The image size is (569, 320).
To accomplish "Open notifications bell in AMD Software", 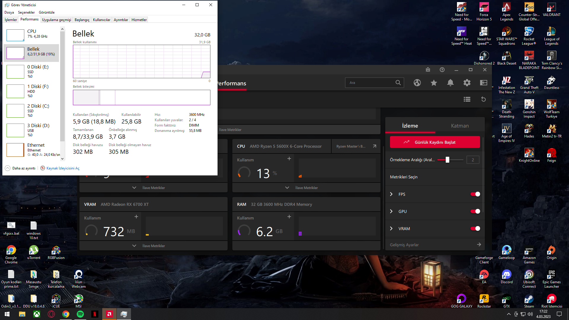I will [x=450, y=83].
